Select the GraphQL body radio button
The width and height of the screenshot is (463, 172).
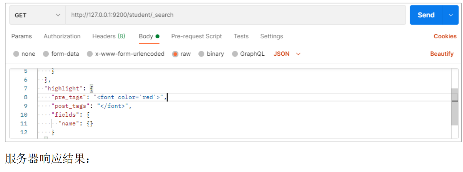click(x=235, y=54)
